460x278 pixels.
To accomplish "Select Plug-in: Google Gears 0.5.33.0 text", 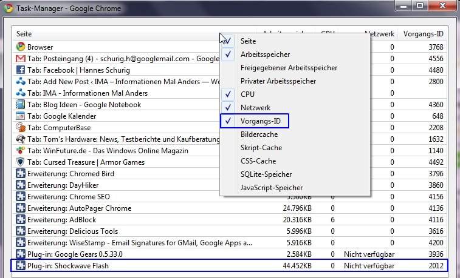I will 75,254.
